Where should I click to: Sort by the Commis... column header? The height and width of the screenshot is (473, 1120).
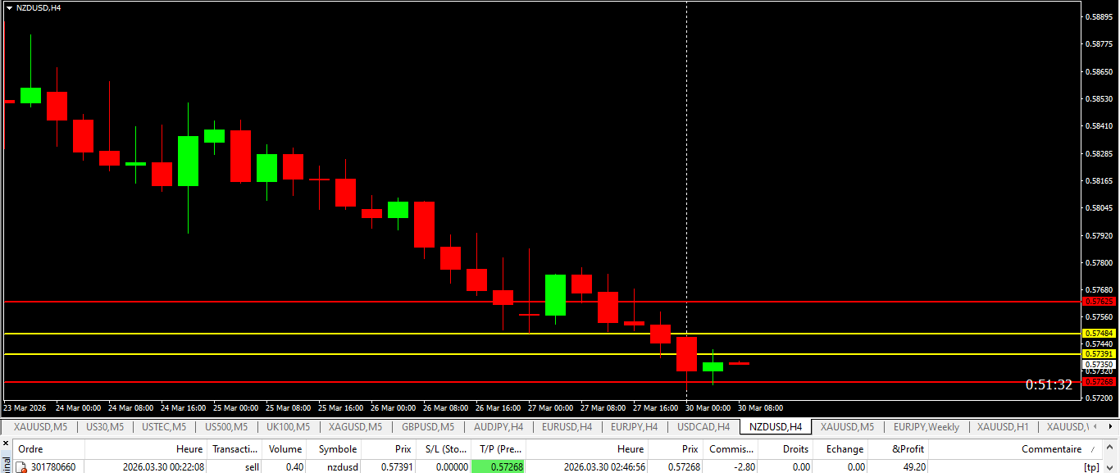731,449
